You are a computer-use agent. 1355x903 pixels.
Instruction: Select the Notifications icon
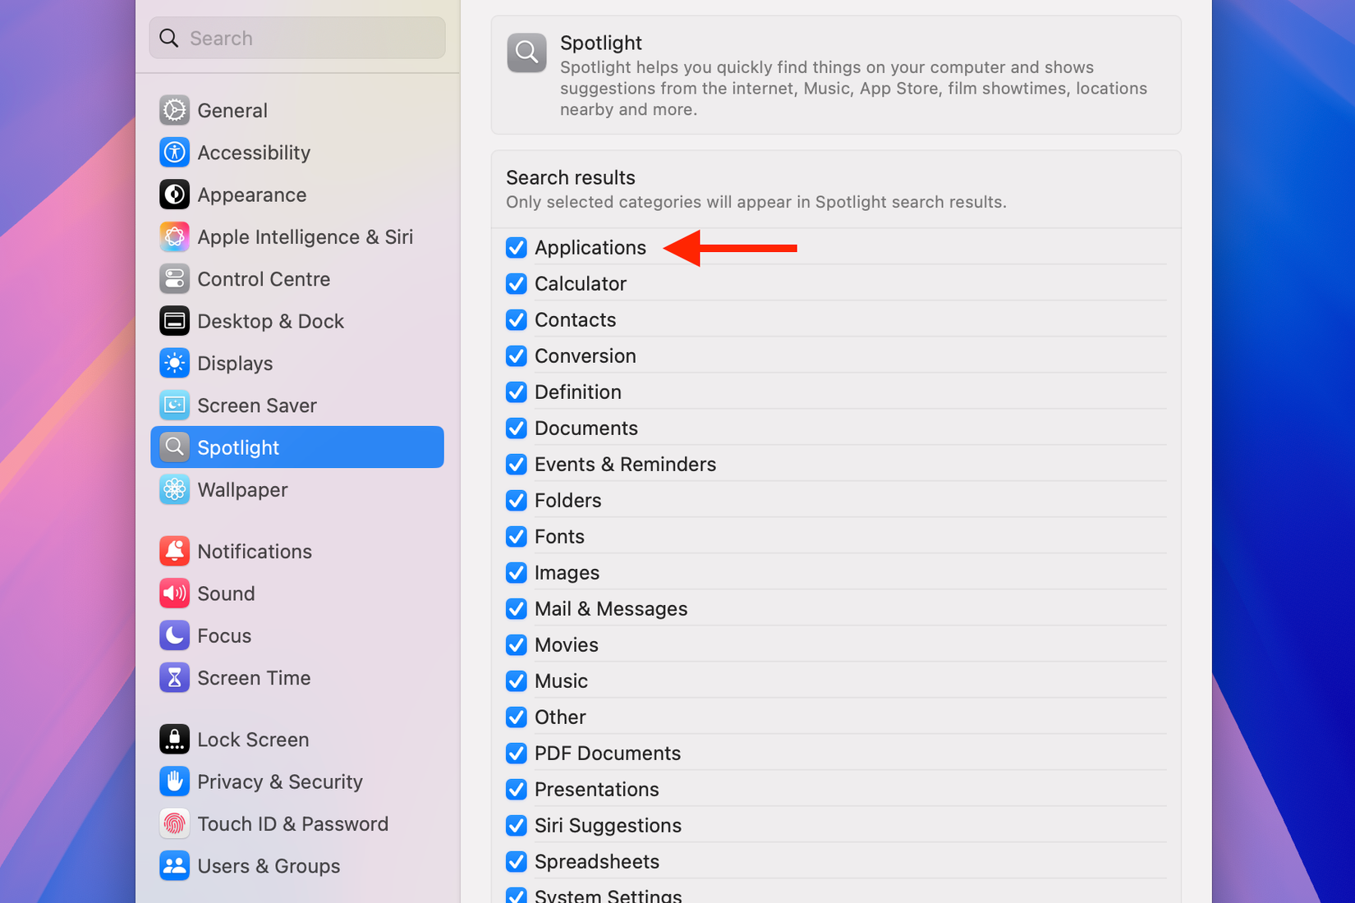[x=174, y=551]
